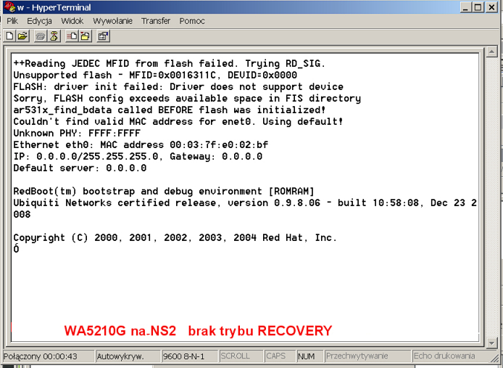Click the 'RedBoot(tm) bootstrap and debug' line
The image size is (503, 368).
[x=163, y=191]
